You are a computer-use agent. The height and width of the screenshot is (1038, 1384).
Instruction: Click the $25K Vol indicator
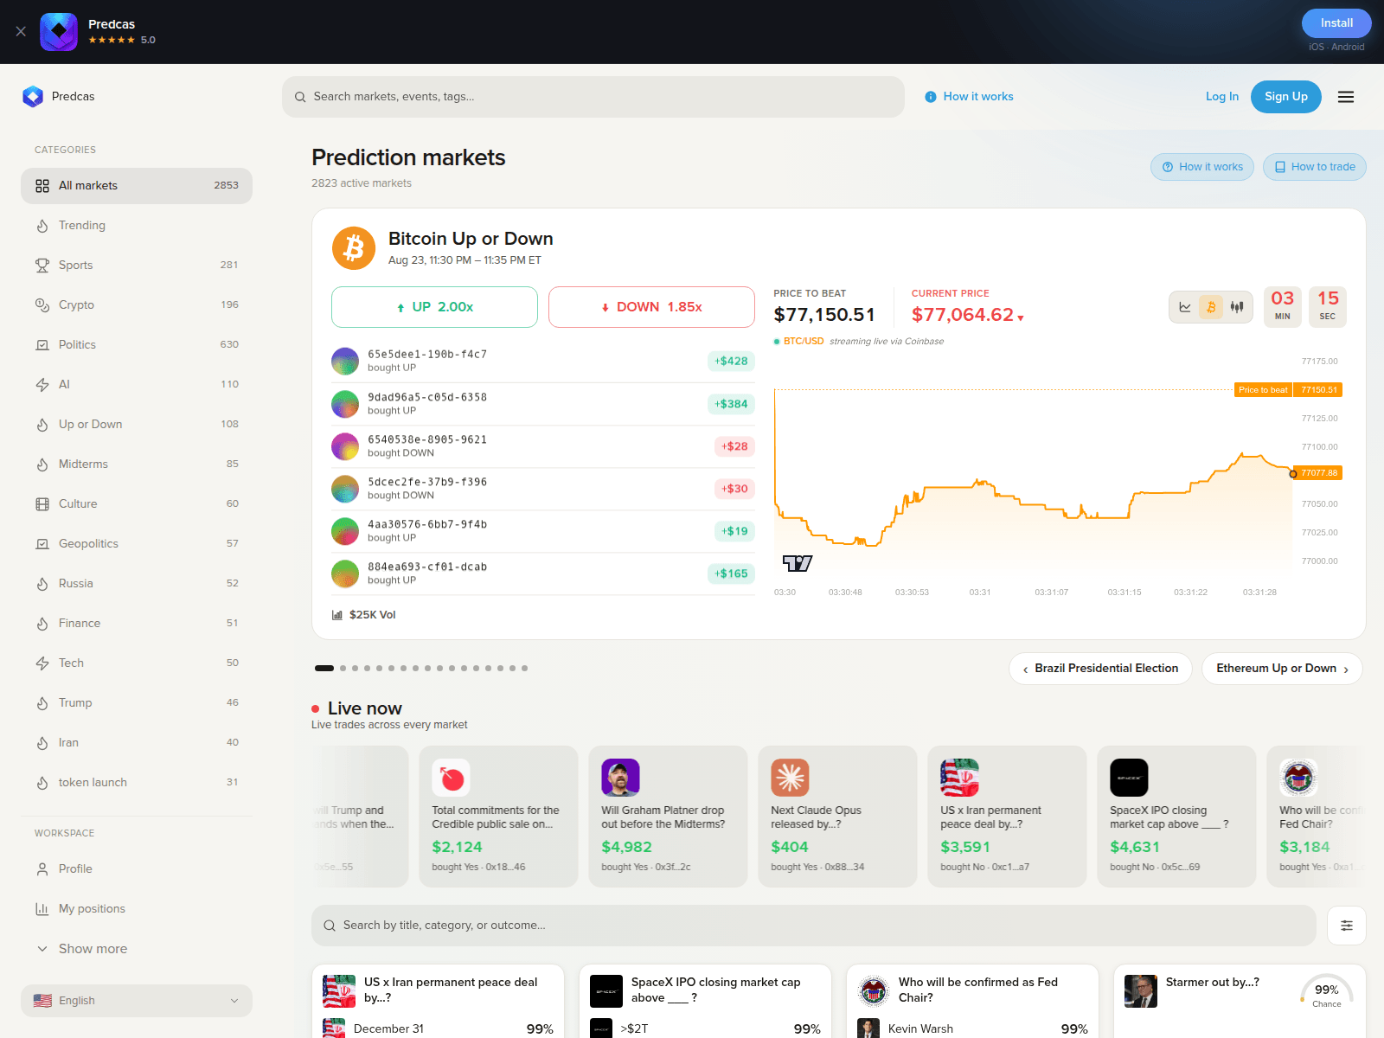tap(364, 615)
